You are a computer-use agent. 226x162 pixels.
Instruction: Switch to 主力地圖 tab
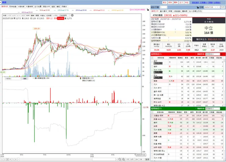(x=38, y=7)
